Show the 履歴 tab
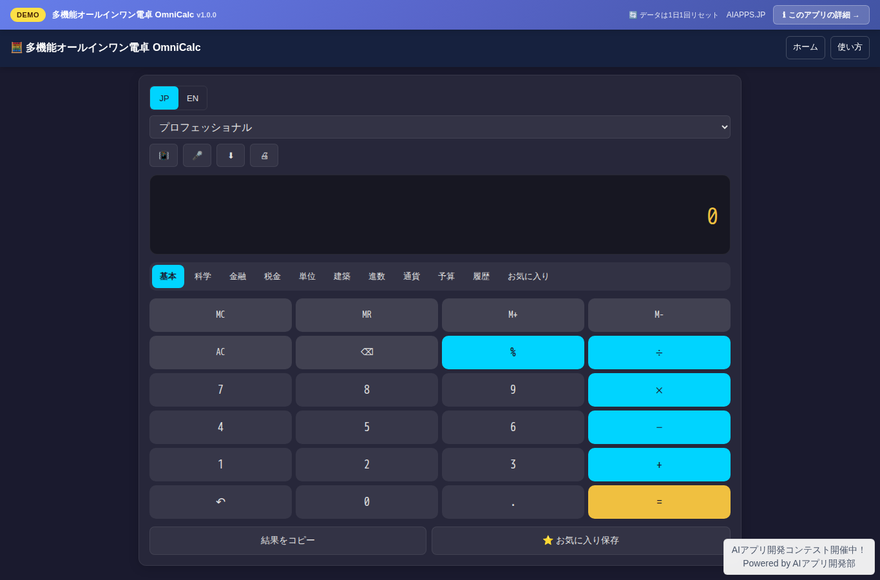 coord(481,276)
